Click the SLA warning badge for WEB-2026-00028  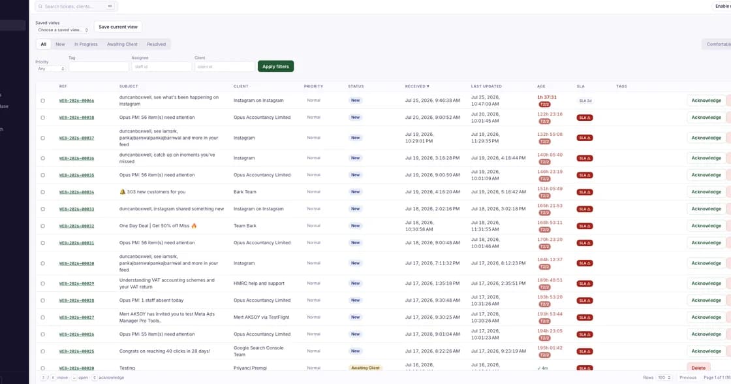pos(585,301)
